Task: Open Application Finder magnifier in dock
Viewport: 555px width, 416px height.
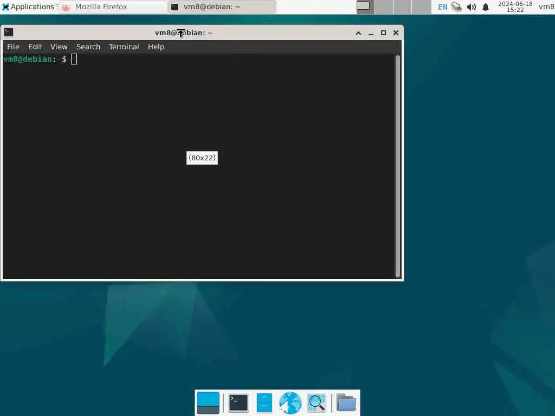Action: coord(317,402)
